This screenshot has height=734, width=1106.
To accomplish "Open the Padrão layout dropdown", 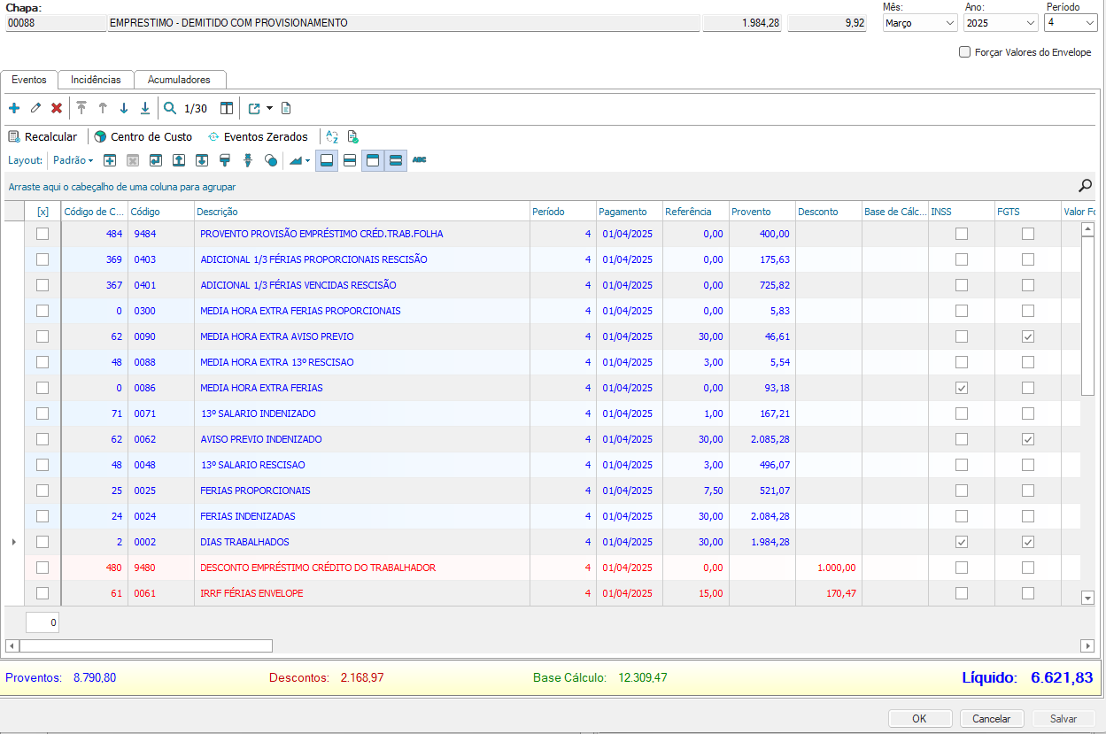I will point(73,160).
